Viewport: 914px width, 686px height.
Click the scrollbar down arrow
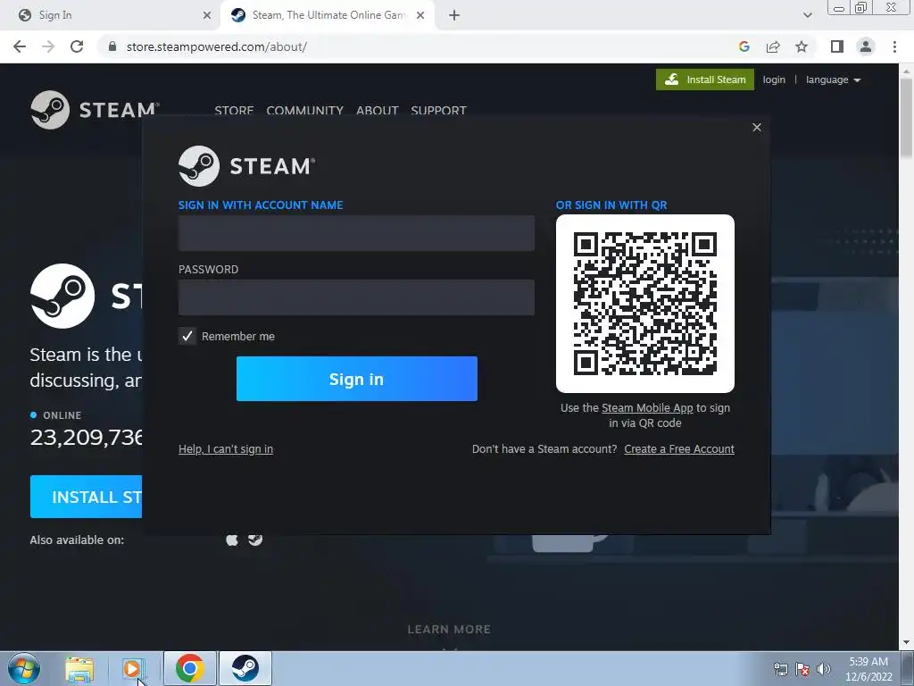tap(907, 642)
